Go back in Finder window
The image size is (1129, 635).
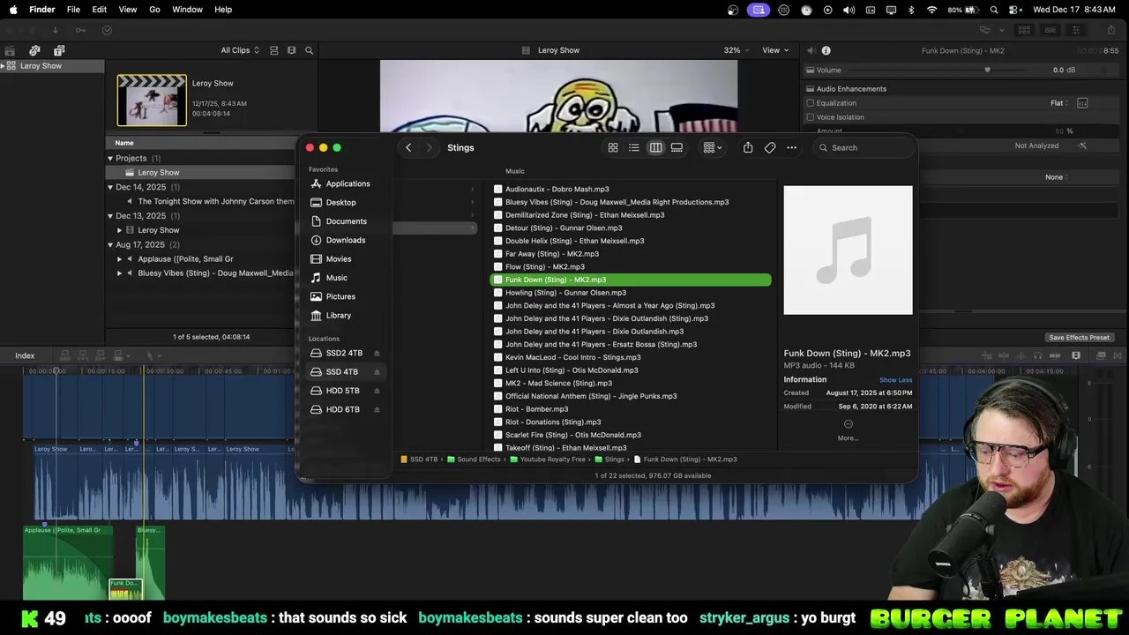pyautogui.click(x=408, y=147)
